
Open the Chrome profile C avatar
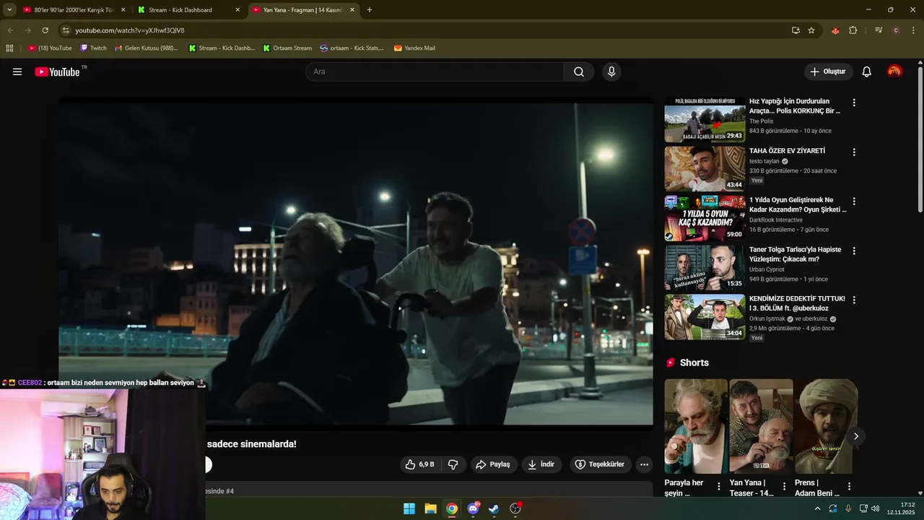point(896,30)
